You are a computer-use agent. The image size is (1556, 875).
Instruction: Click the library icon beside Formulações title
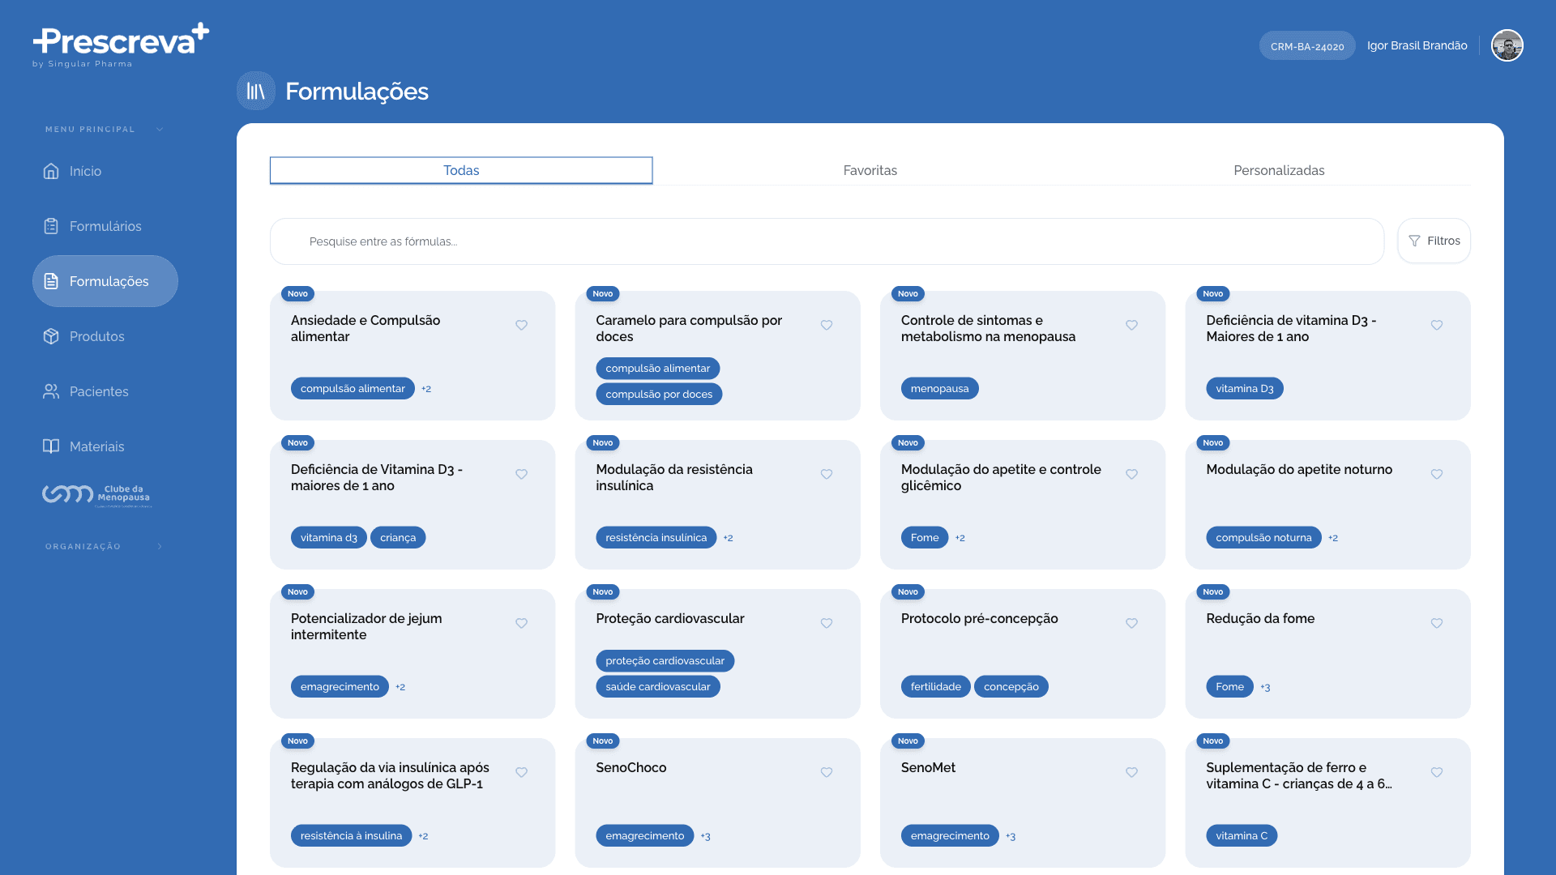[x=256, y=91]
